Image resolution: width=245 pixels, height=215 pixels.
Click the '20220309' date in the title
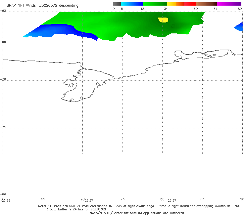(48, 6)
